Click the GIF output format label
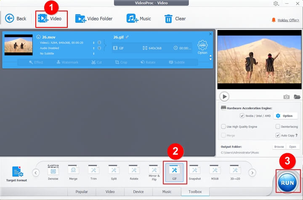The height and width of the screenshot is (200, 303). point(118,48)
